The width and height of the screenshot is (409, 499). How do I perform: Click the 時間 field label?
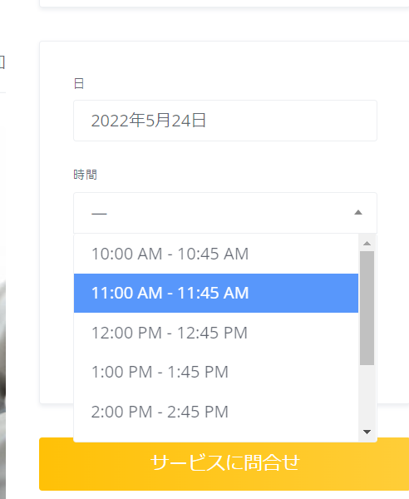85,175
